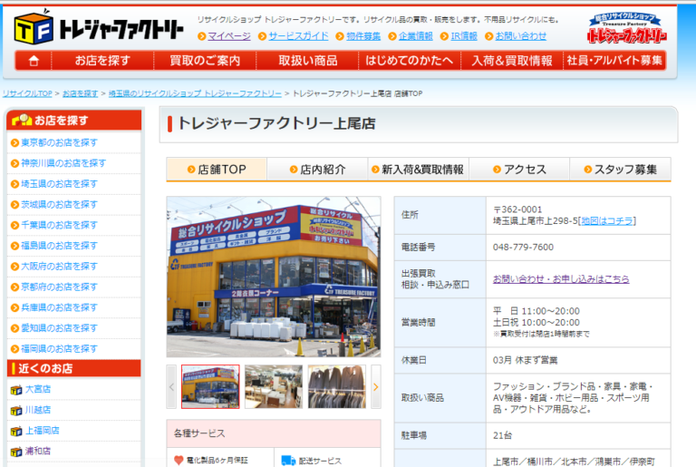This screenshot has width=696, height=467.
Task: Switch to the アクセス tab
Action: tap(519, 170)
